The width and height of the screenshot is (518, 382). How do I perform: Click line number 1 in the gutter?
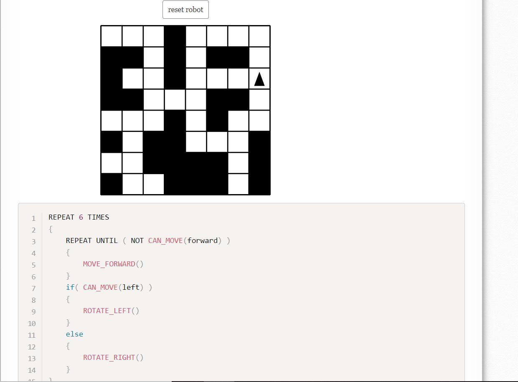(x=33, y=218)
